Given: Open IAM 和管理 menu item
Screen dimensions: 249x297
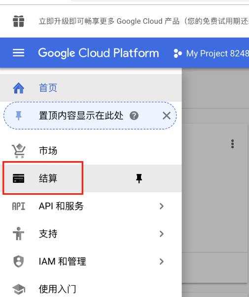Looking at the screenshot, I should click(x=91, y=261).
